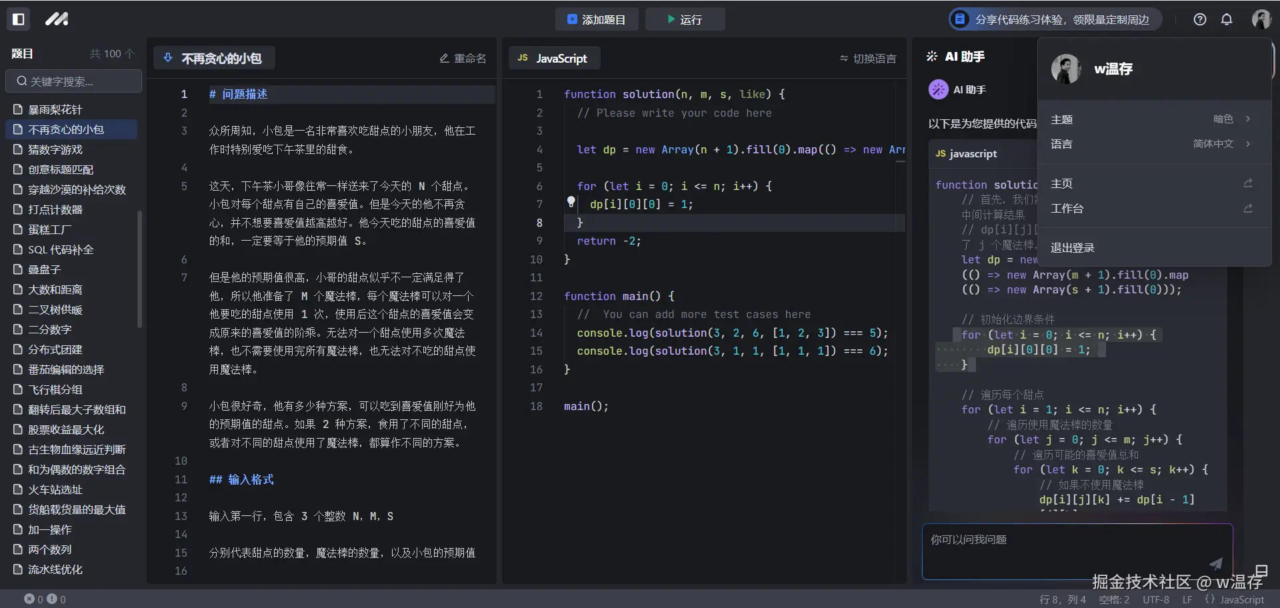This screenshot has width=1280, height=608.
Task: Switch to the JavaScript editor tab
Action: pos(555,58)
